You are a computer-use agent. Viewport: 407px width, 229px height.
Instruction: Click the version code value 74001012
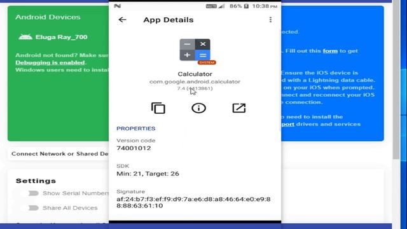click(134, 148)
